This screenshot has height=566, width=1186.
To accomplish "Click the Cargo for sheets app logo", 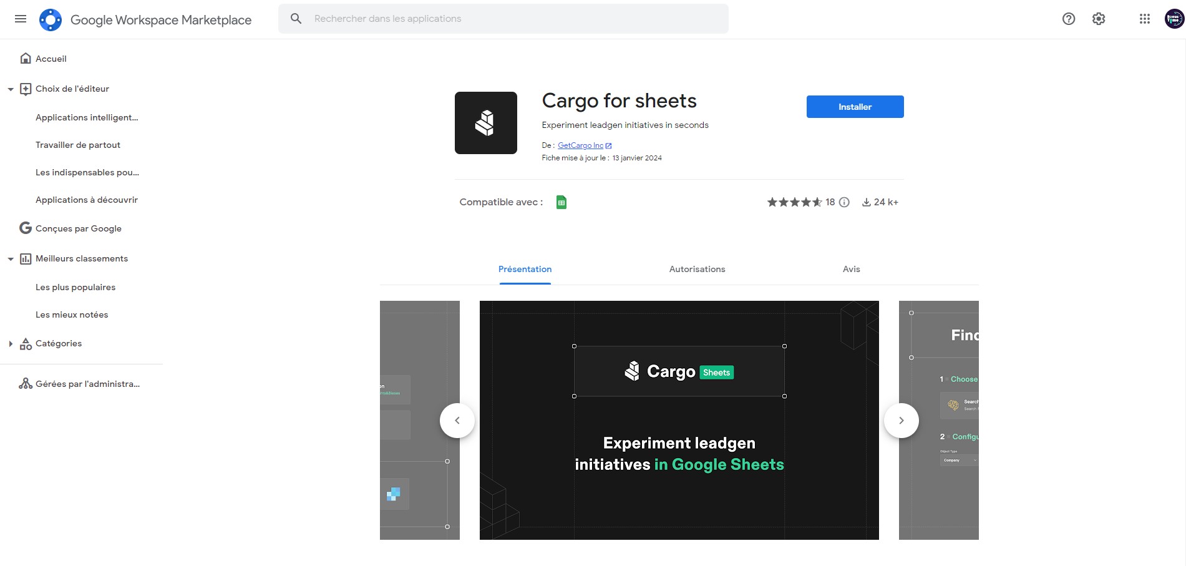I will (x=486, y=123).
